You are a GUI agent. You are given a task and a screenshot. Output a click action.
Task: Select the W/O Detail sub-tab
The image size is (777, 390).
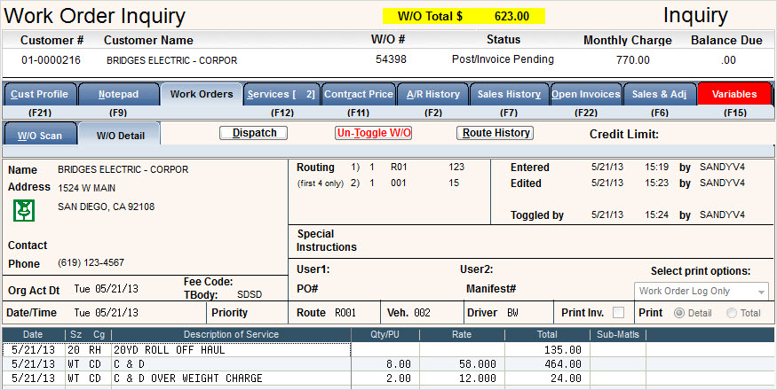coord(121,135)
